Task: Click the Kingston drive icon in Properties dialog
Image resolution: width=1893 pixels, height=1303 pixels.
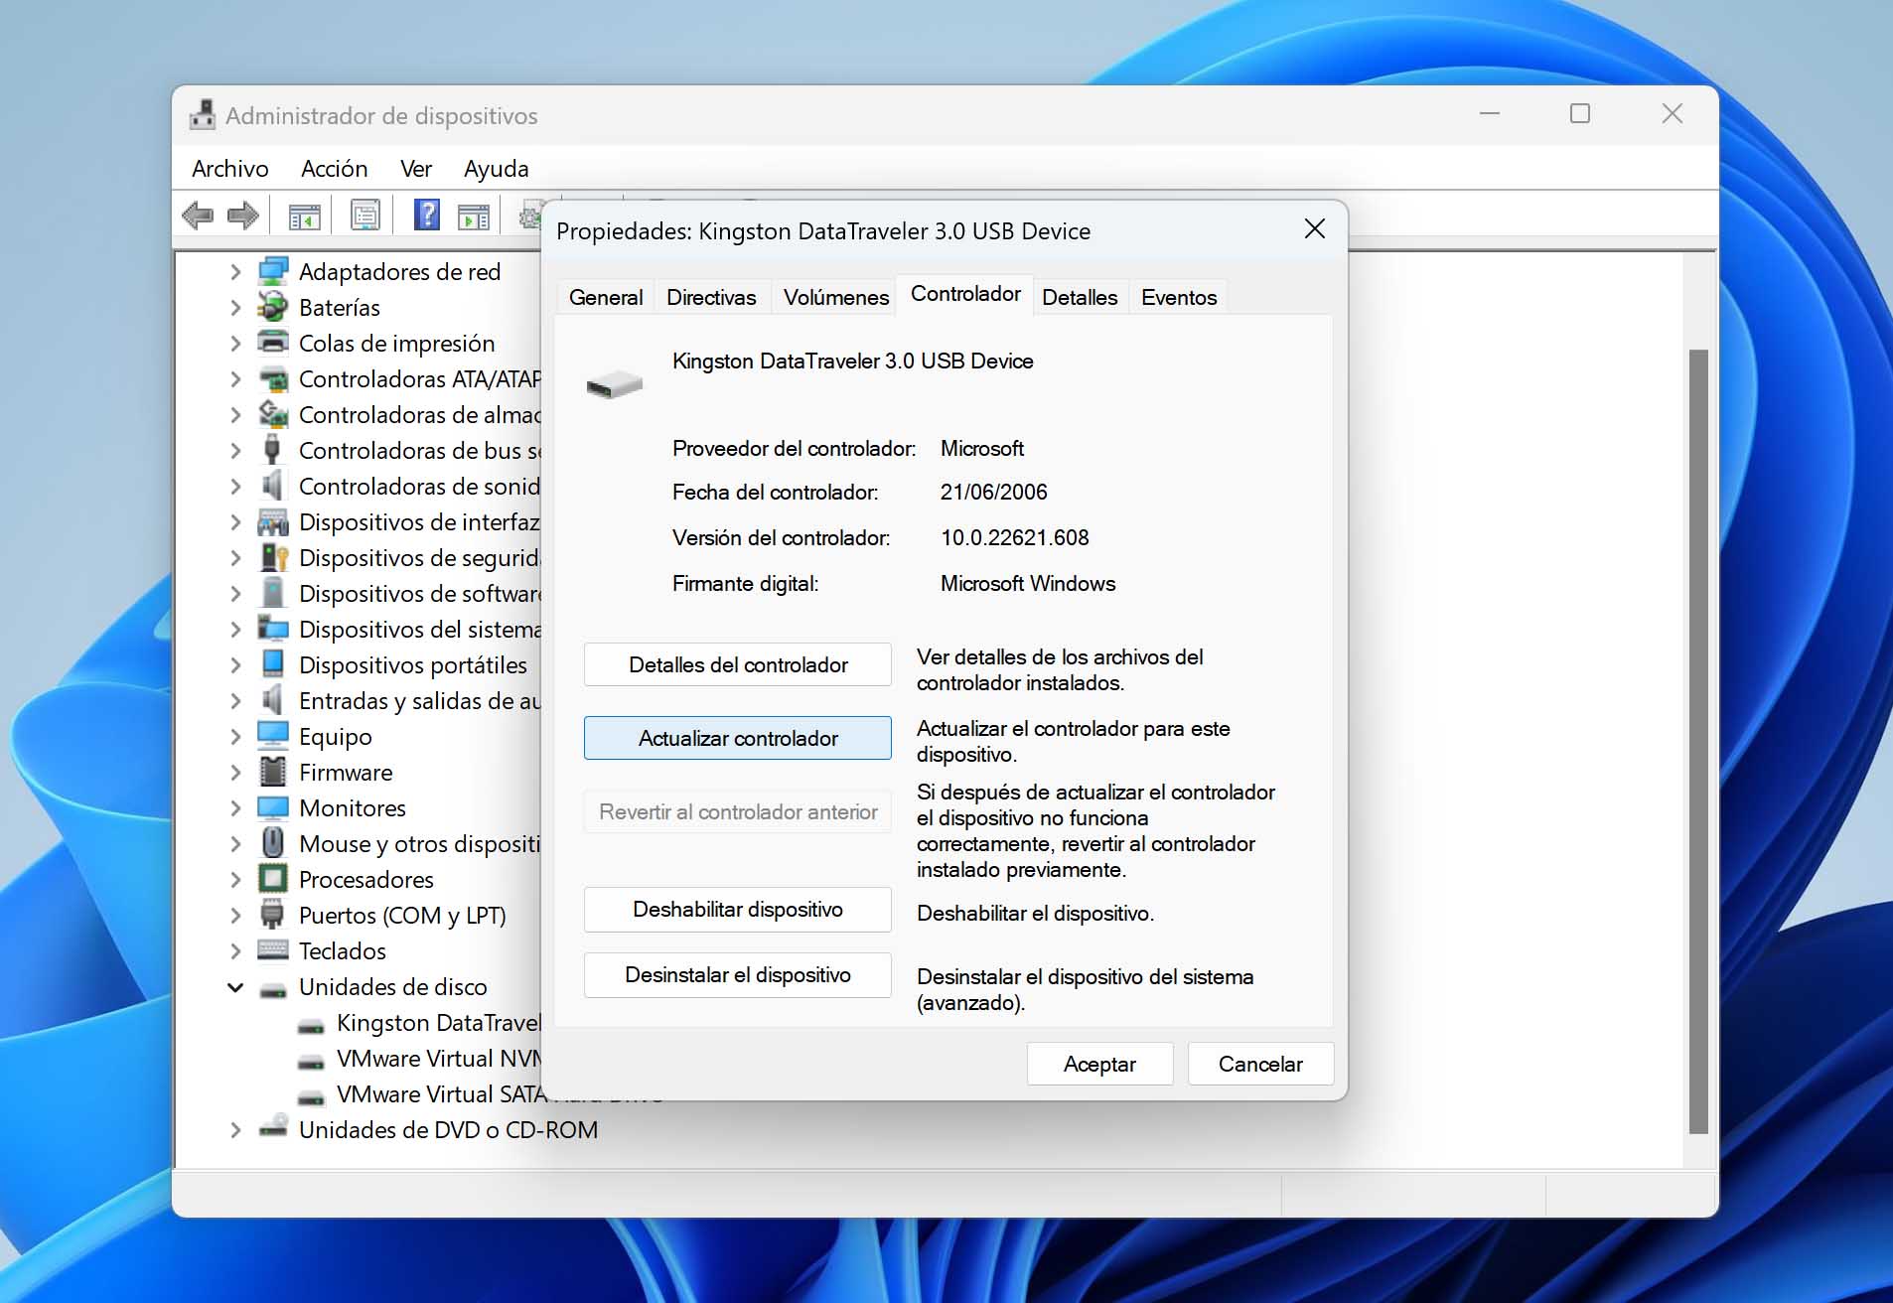Action: click(615, 384)
